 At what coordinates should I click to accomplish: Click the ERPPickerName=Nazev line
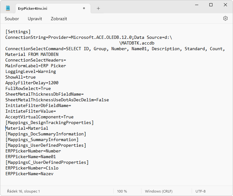(29, 174)
